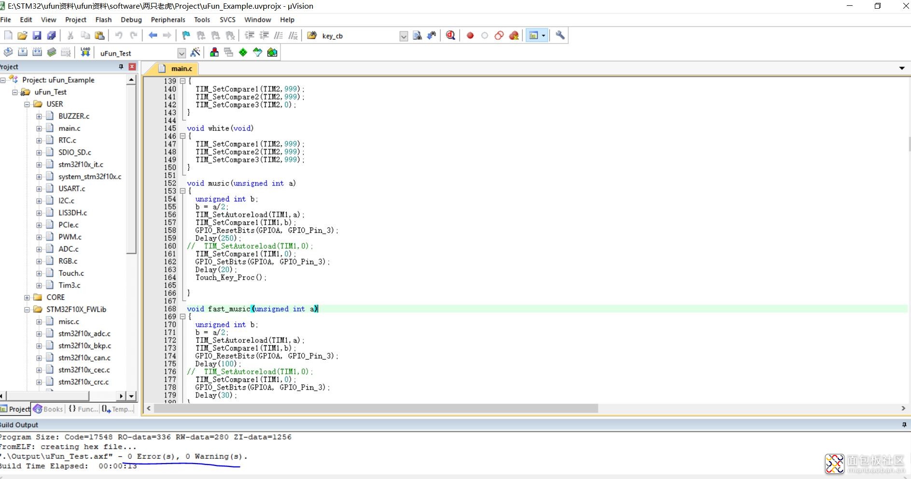Indent selected lines icon
This screenshot has width=911, height=479.
point(250,35)
